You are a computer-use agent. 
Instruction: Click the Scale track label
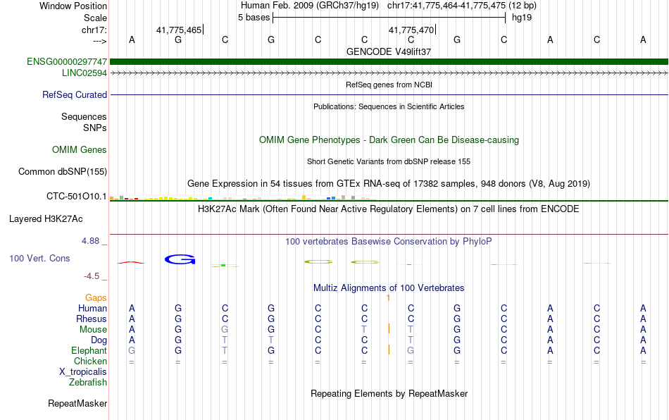coord(95,18)
